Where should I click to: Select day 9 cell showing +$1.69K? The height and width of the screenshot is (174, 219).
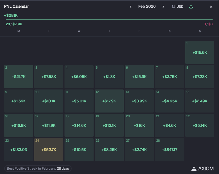pos(19,101)
